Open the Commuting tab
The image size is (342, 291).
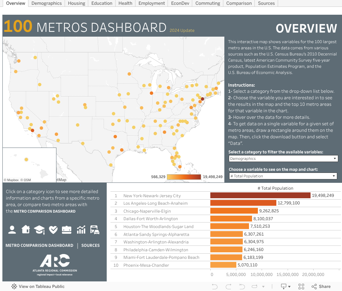208,3
